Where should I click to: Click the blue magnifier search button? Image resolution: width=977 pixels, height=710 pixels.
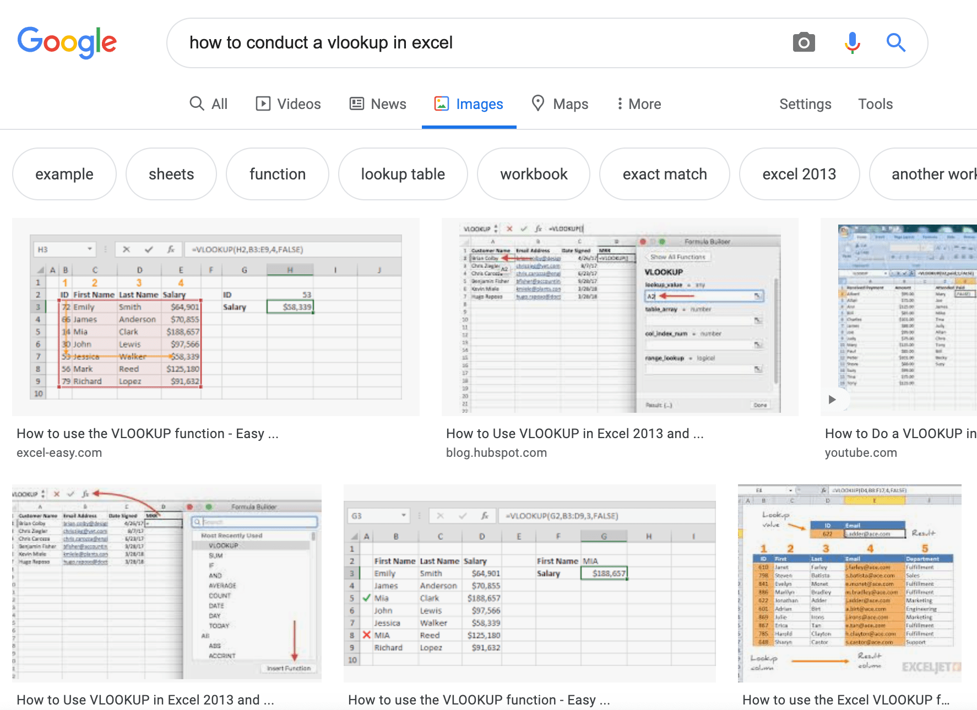896,42
